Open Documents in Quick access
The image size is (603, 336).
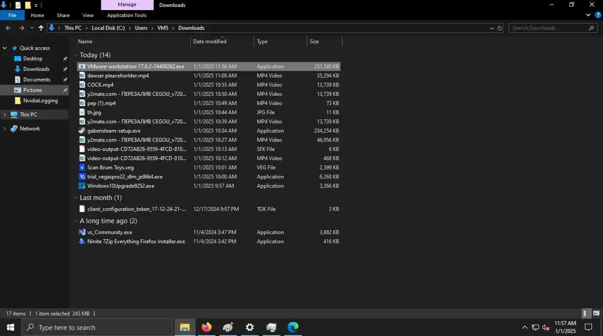click(x=37, y=80)
